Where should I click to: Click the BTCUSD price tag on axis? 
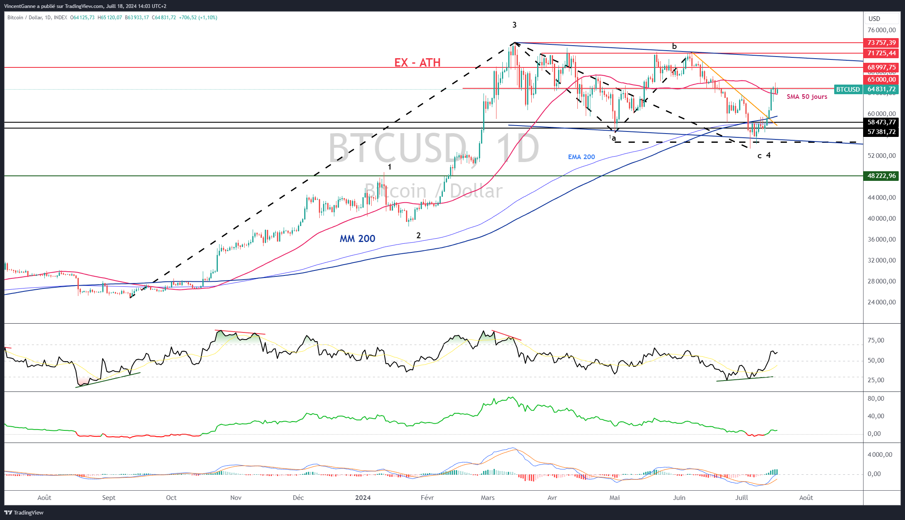(848, 89)
